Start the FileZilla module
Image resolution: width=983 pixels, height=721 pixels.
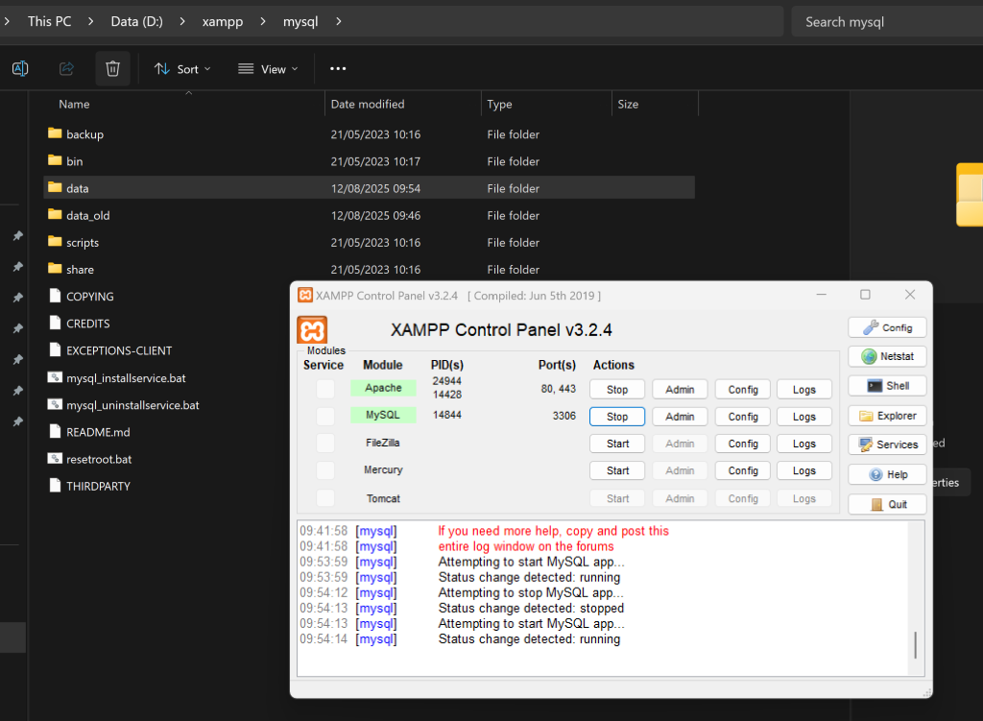(617, 444)
